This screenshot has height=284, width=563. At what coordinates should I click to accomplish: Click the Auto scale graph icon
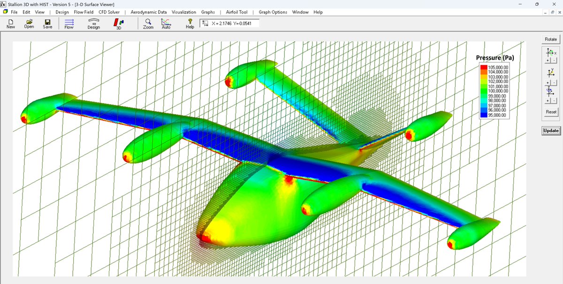(x=166, y=22)
